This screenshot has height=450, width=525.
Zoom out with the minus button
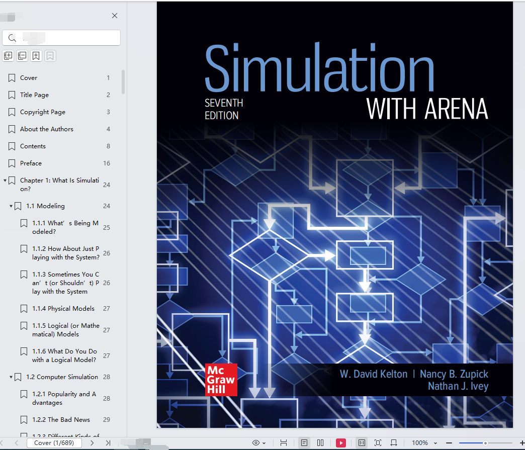click(449, 443)
